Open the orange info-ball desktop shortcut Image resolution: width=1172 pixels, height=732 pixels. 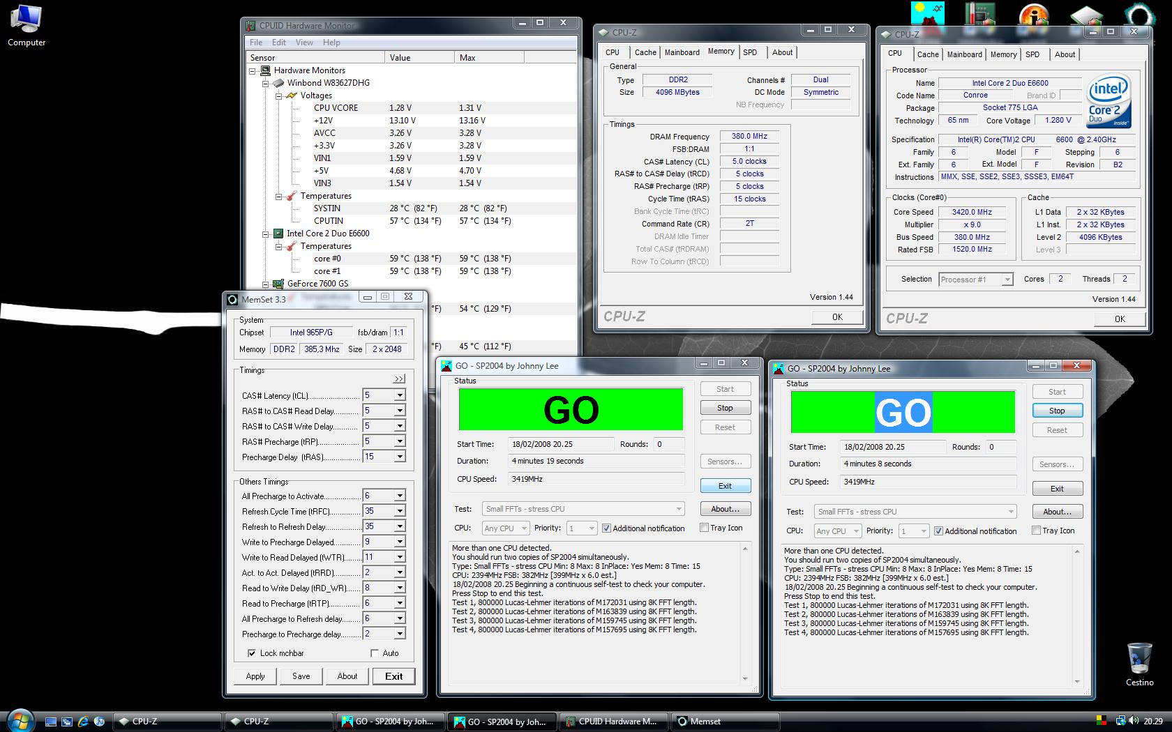pos(1034,13)
